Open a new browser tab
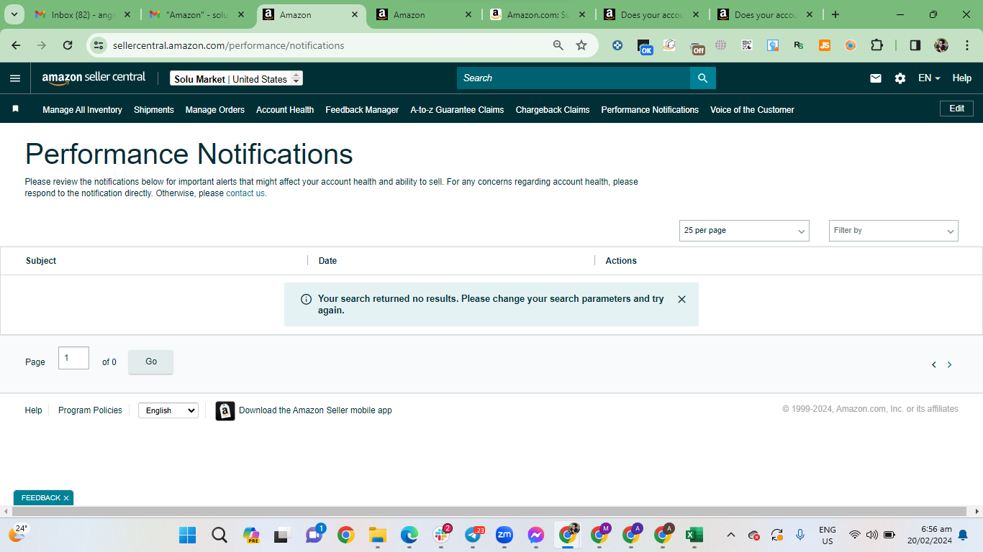 pos(835,14)
